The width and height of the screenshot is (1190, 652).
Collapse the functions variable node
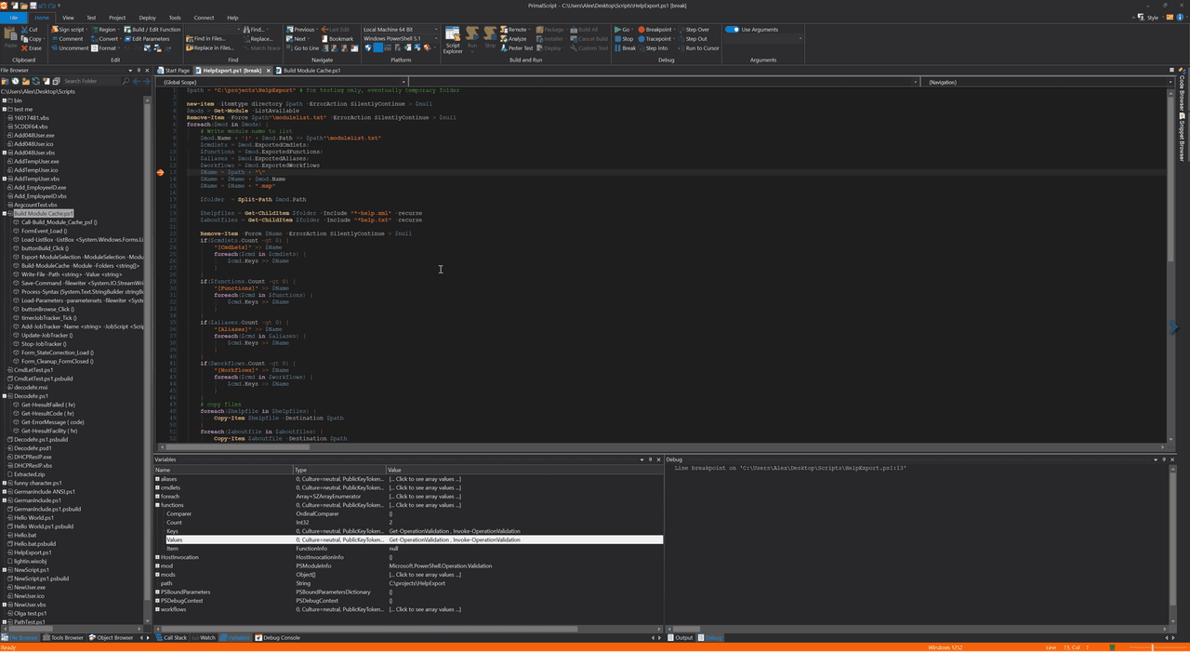point(158,505)
